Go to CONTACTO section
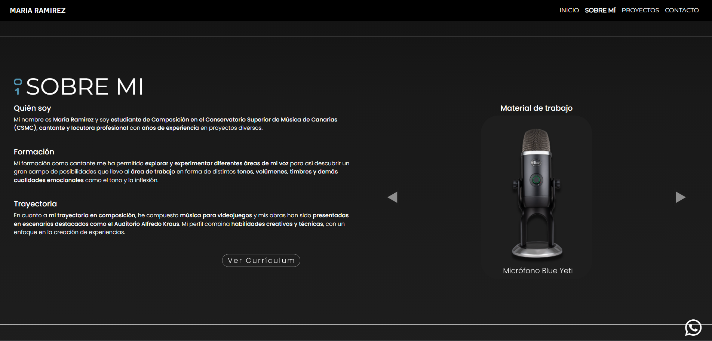 pyautogui.click(x=681, y=10)
